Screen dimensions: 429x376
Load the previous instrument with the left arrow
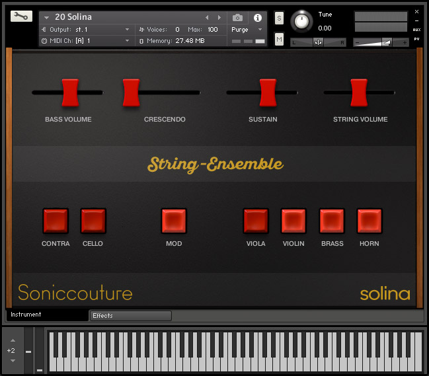(207, 17)
